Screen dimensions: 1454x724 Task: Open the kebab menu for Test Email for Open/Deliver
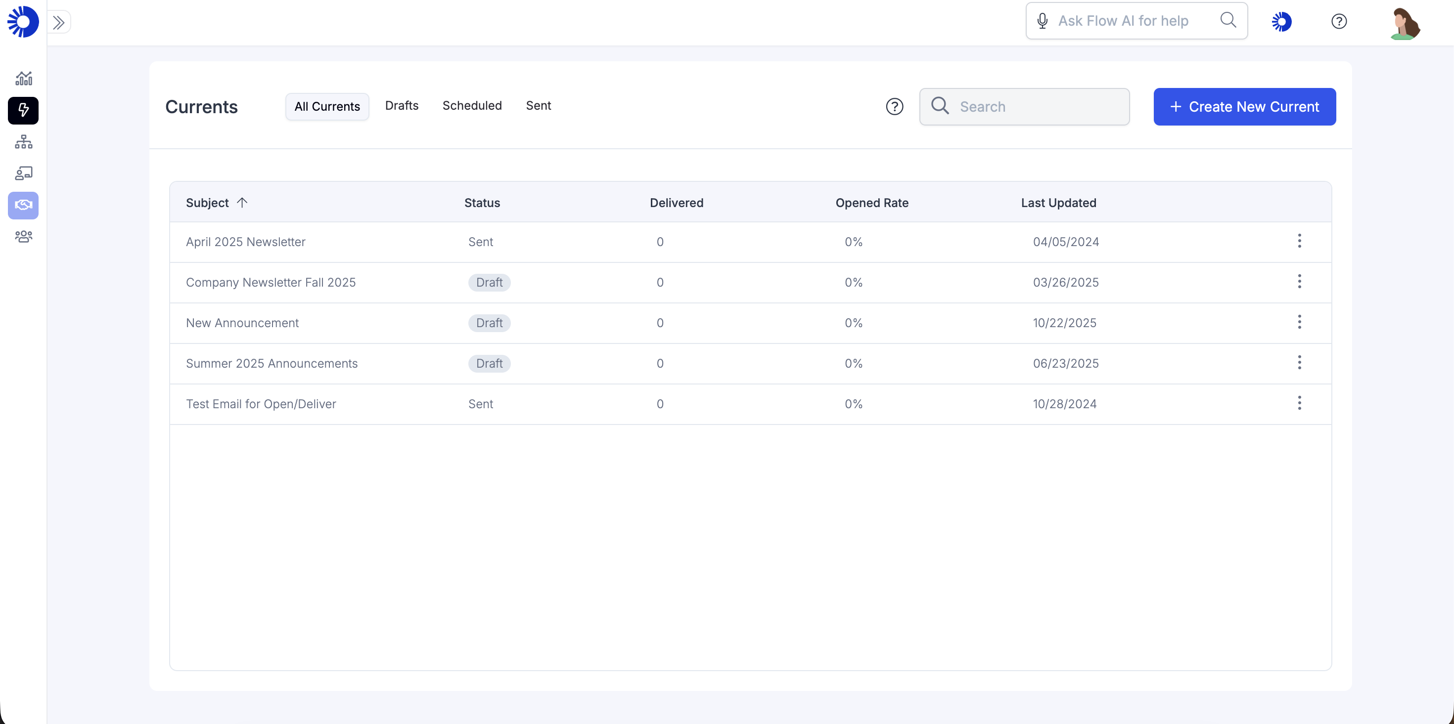[1299, 403]
